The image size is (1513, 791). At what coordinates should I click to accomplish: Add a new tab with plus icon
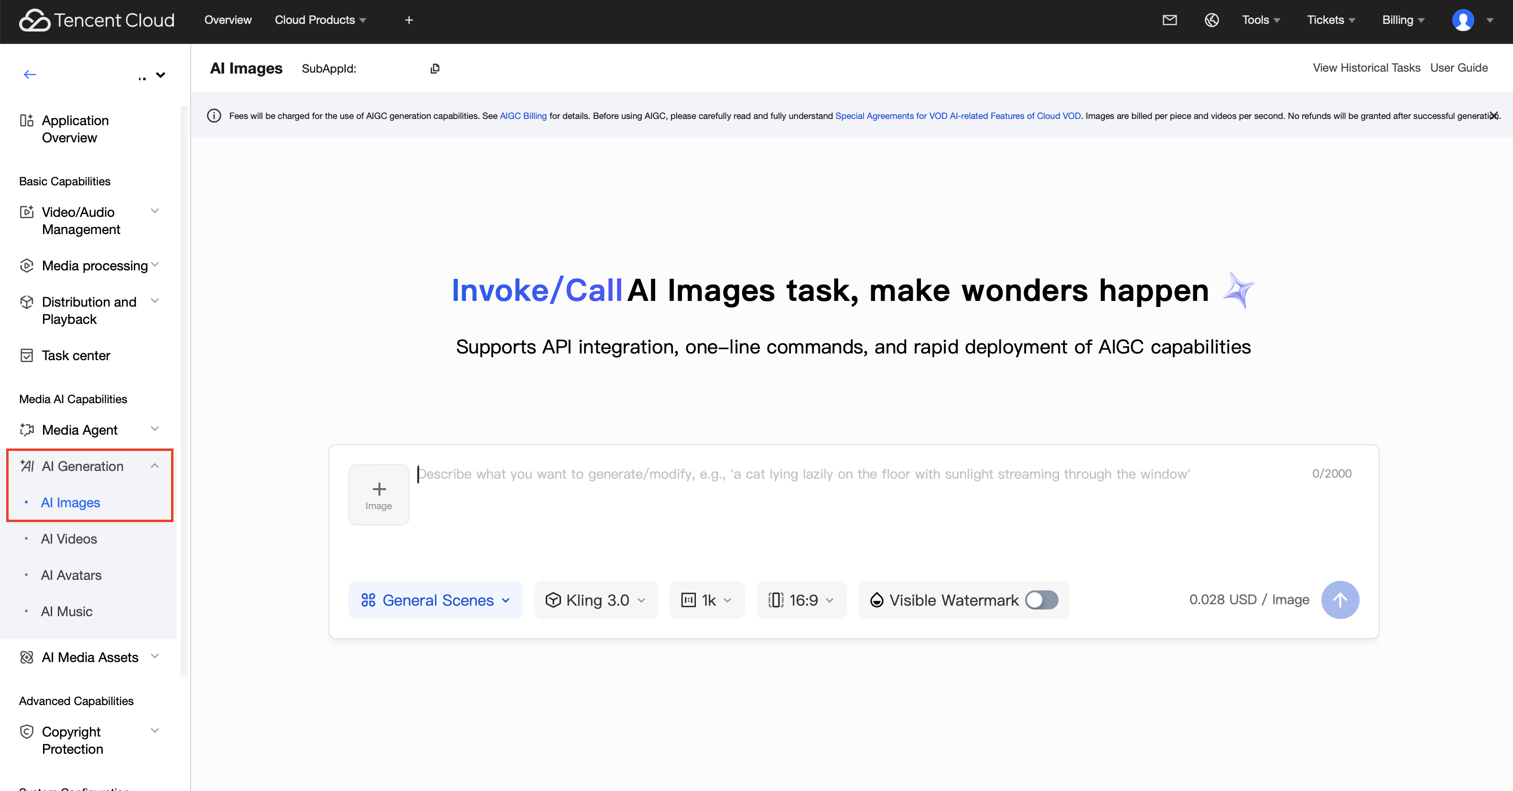(409, 20)
